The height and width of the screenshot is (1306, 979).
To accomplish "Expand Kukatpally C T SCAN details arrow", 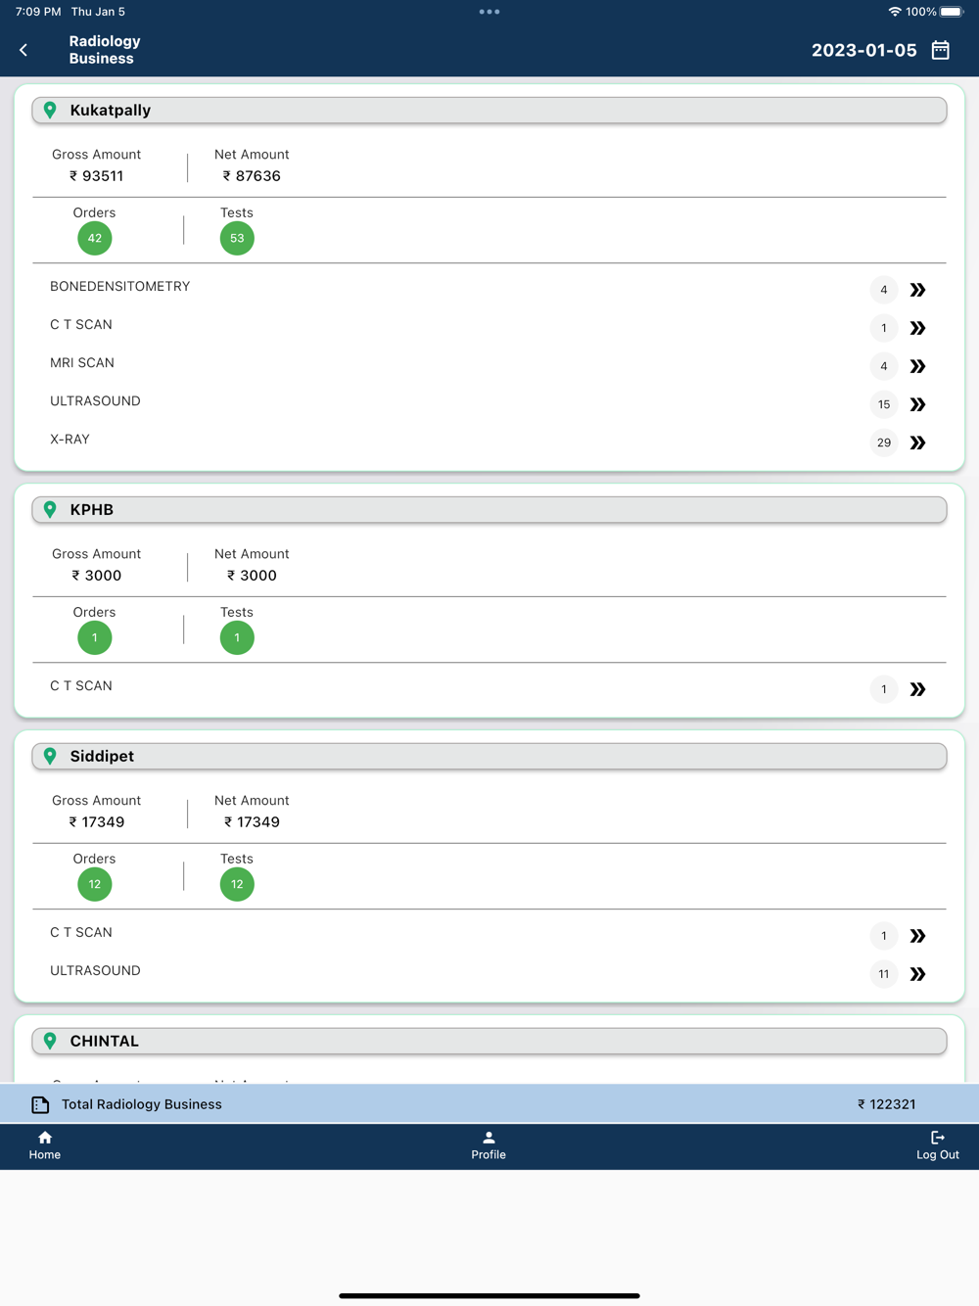I will click(x=917, y=328).
